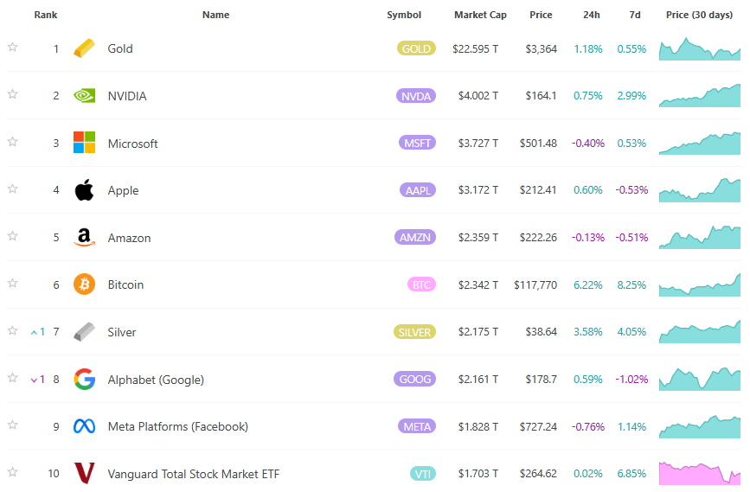Click the META symbol badge
This screenshot has width=750, height=492.
tap(417, 426)
